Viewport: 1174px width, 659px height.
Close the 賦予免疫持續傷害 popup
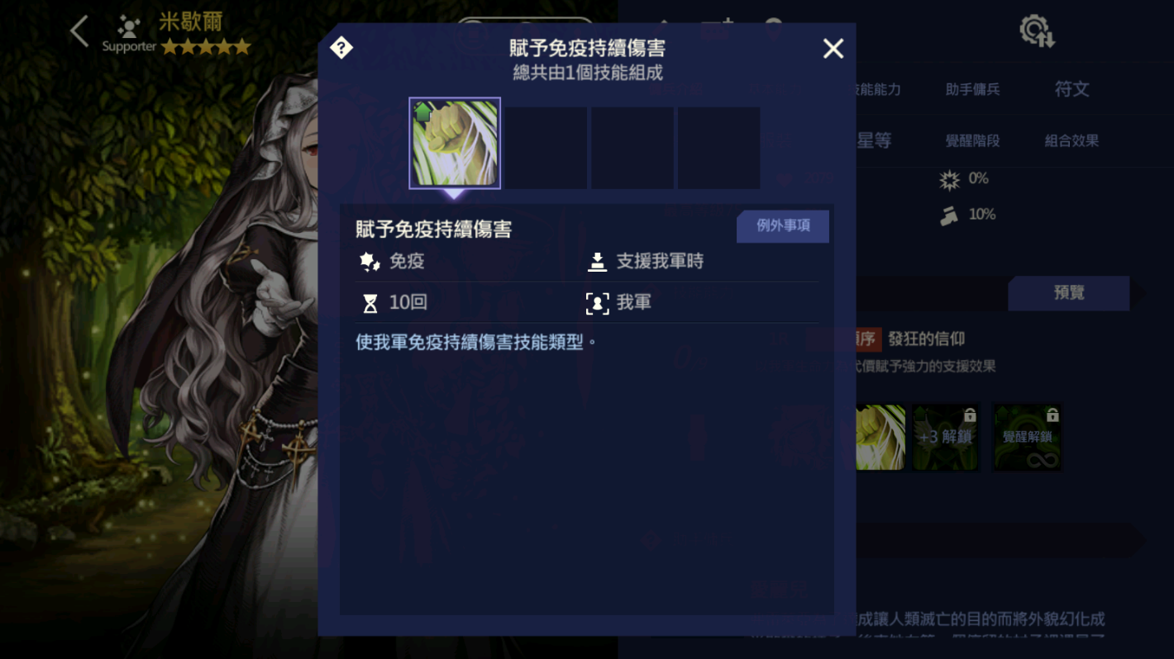(833, 49)
